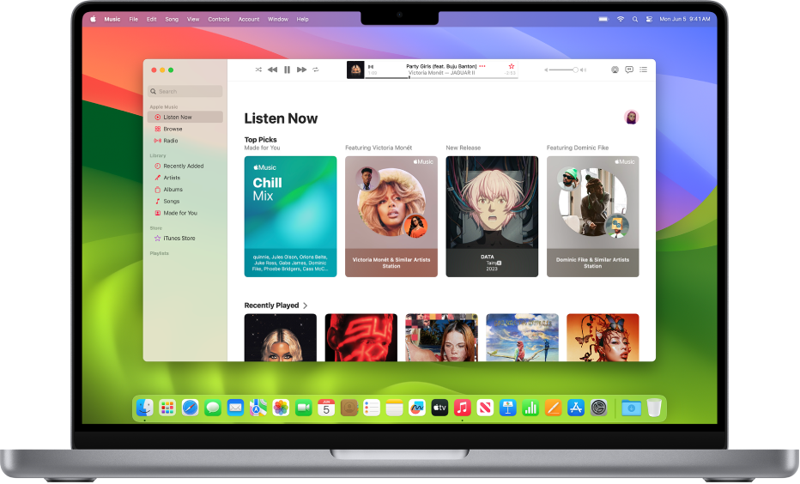Open the Apple menu

[93, 19]
